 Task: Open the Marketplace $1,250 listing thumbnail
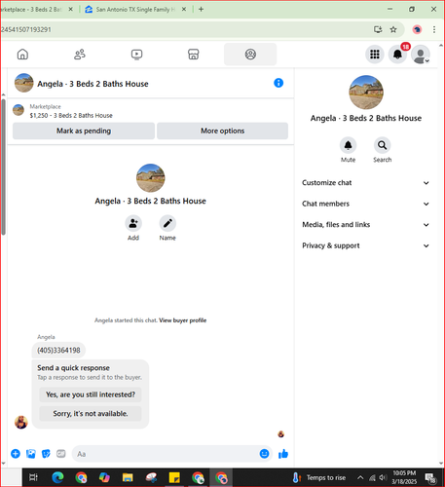[x=19, y=110]
